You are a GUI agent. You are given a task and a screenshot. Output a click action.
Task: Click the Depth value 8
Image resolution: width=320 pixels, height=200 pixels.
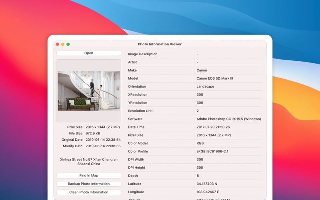pyautogui.click(x=198, y=176)
